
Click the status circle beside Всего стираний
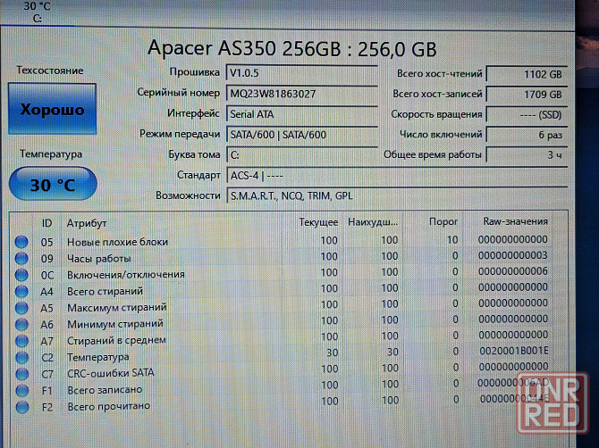[21, 291]
